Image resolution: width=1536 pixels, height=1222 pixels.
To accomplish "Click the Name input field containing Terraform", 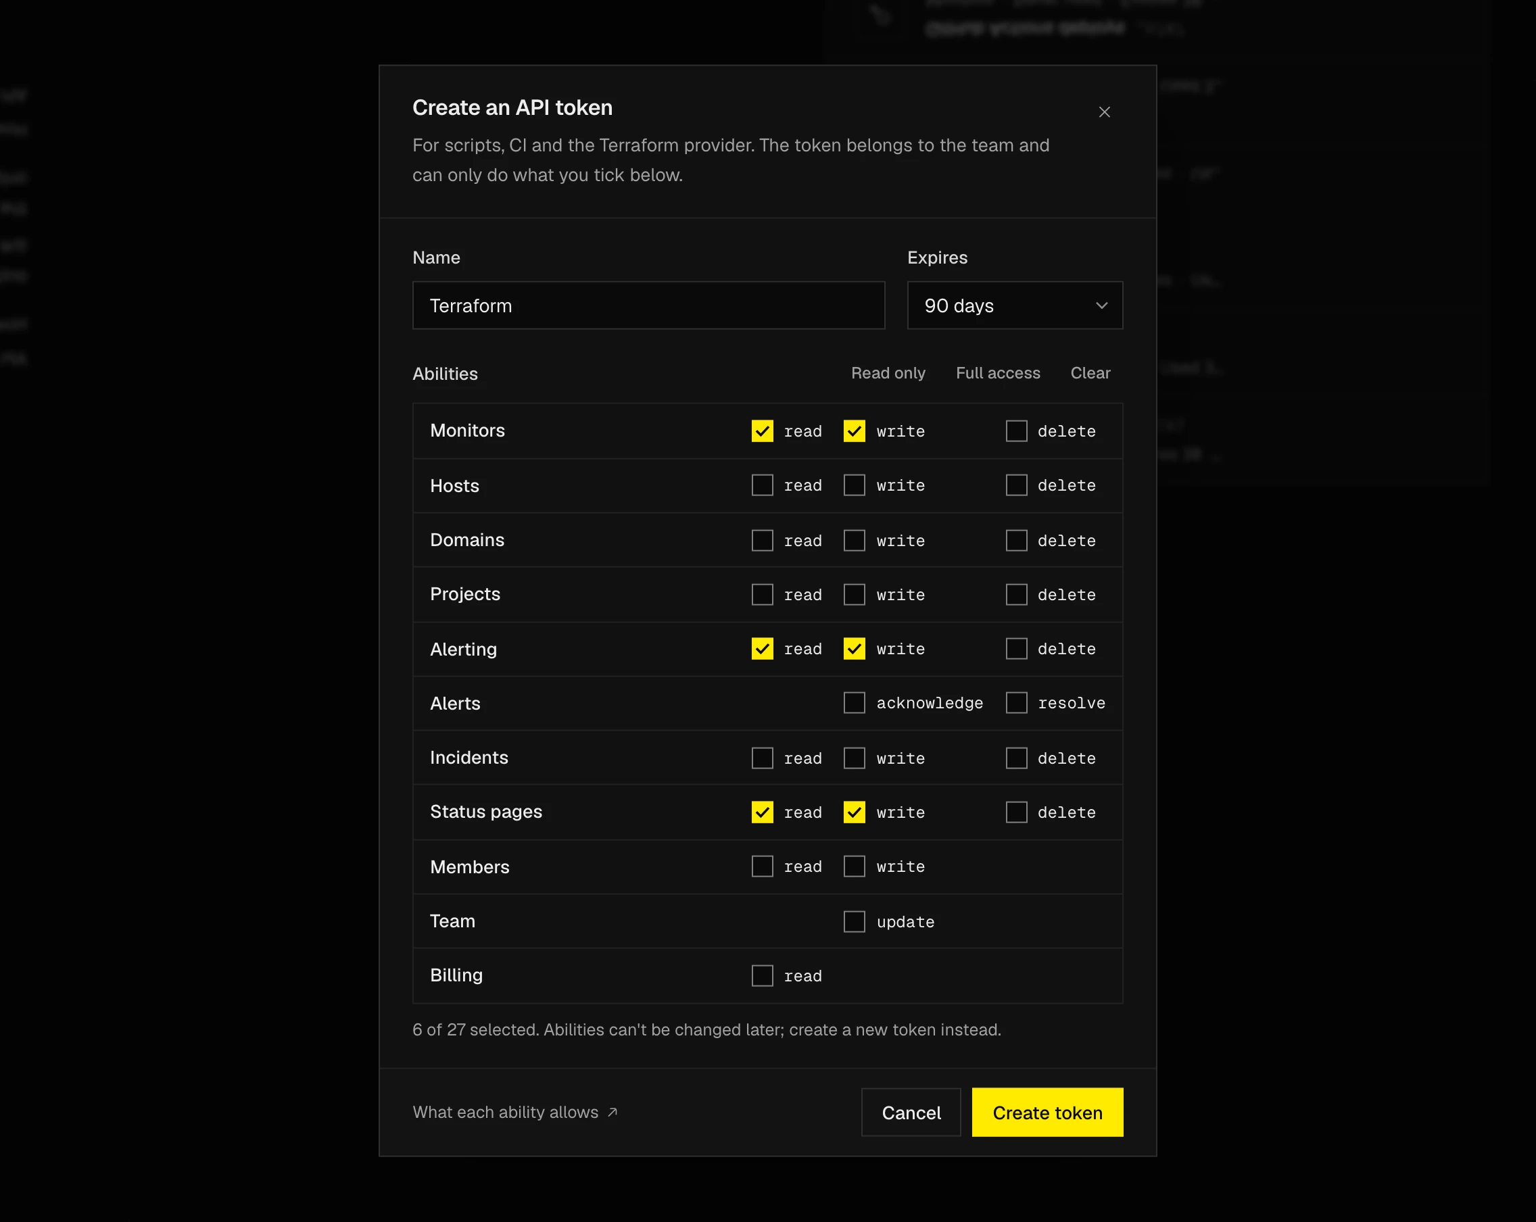I will (648, 305).
